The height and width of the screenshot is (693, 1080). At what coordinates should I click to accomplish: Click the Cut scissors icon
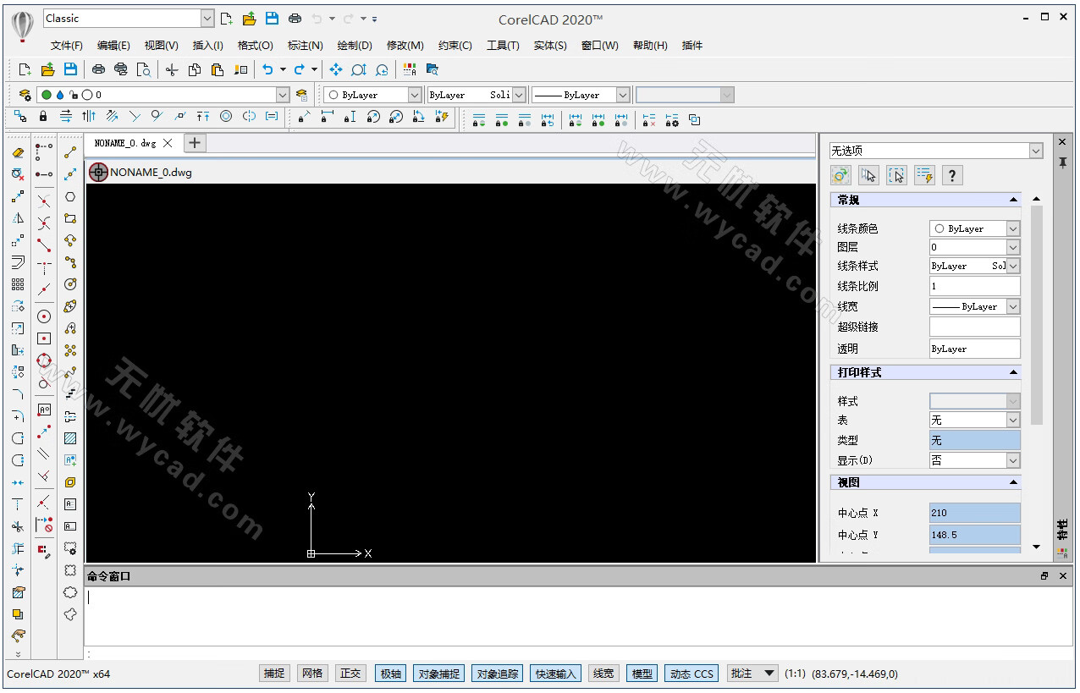click(x=172, y=69)
